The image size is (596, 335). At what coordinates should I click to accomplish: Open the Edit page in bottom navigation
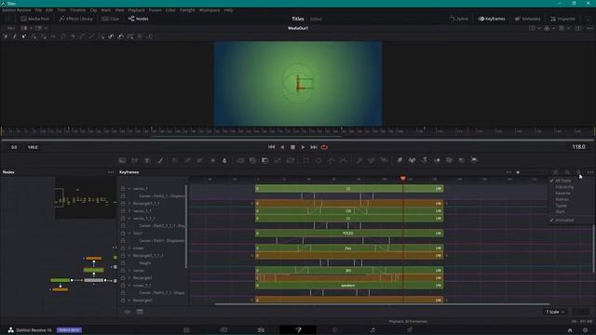(261, 330)
